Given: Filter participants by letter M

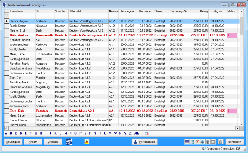Looking at the screenshot, I should click(x=65, y=133).
